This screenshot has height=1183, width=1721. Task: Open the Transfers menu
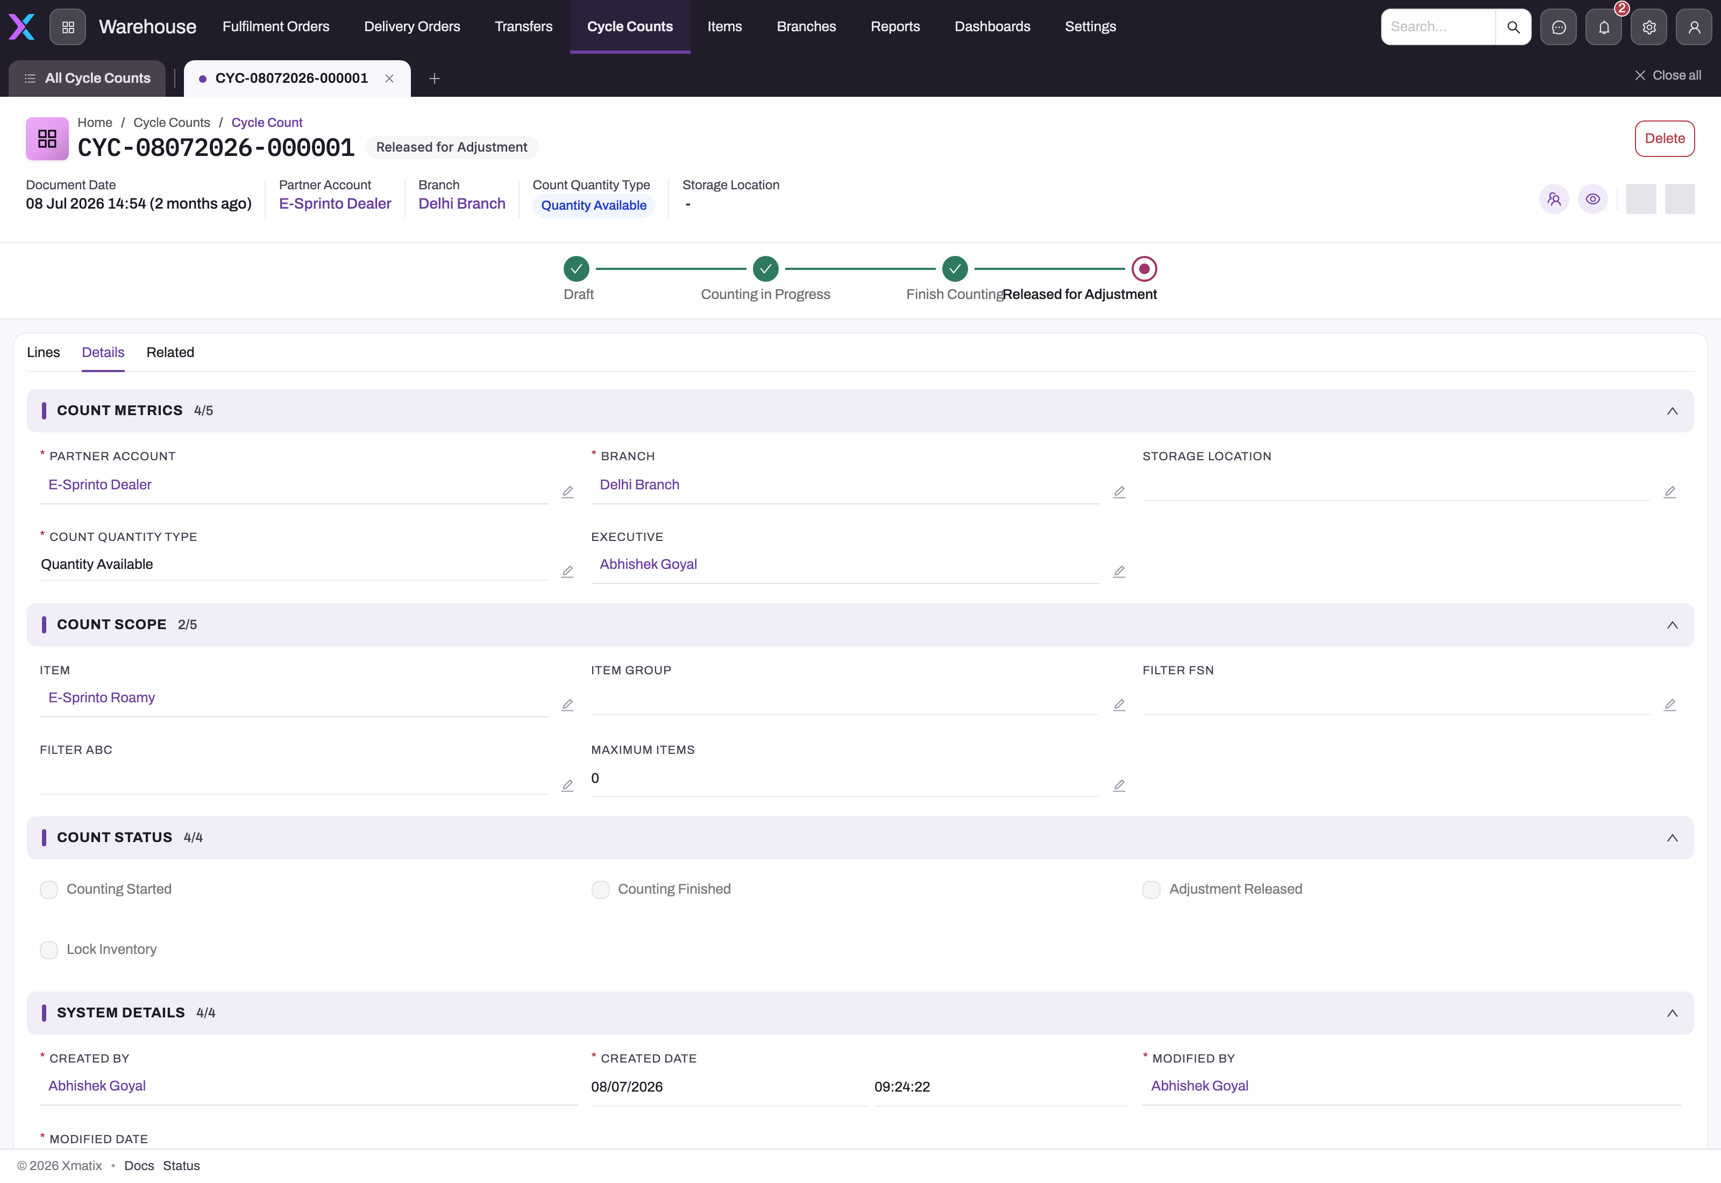pos(523,27)
